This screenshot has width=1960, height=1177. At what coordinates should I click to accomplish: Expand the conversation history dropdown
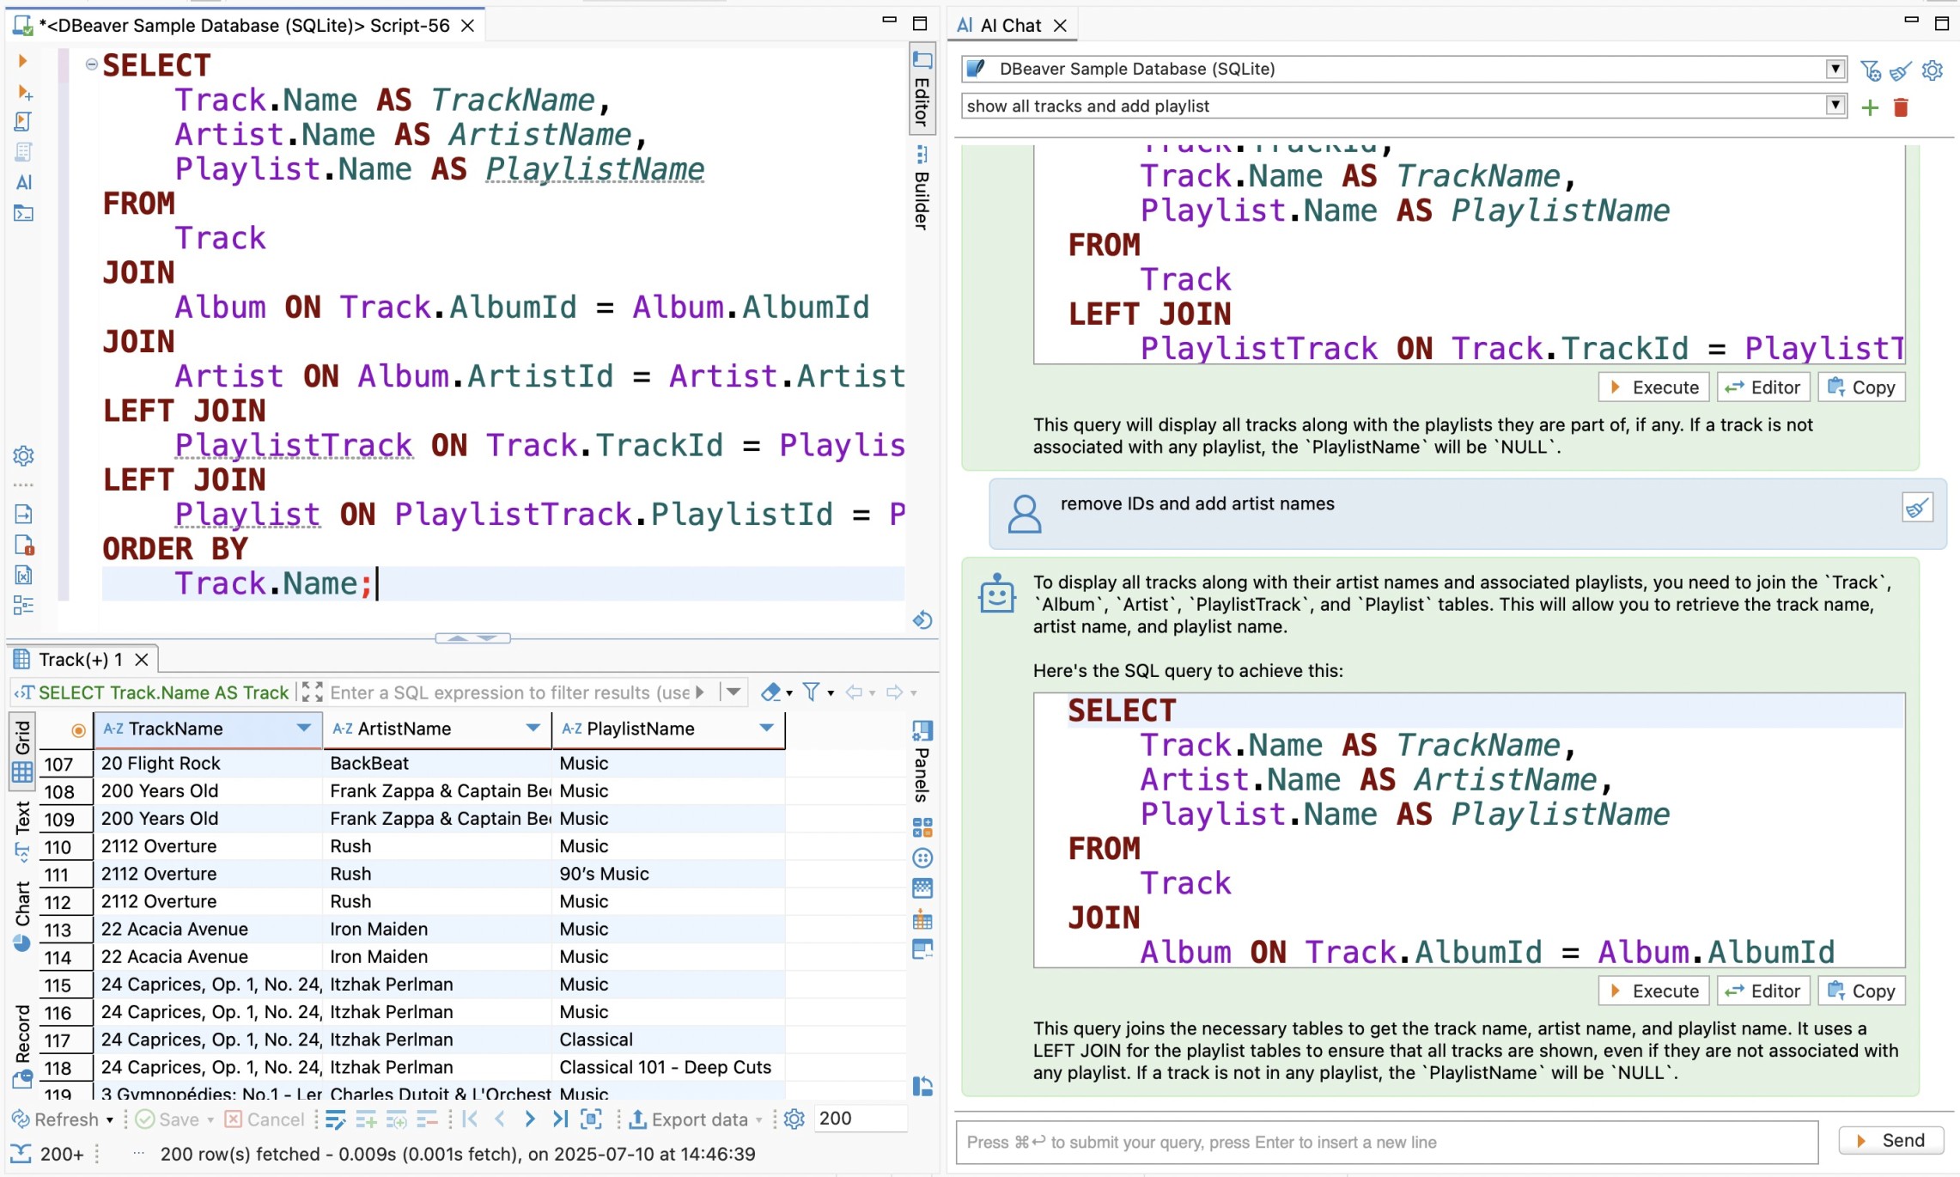click(x=1835, y=106)
